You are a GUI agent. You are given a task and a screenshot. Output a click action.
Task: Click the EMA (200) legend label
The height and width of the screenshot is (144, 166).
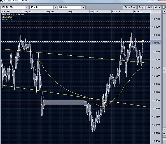(x=7, y=17)
